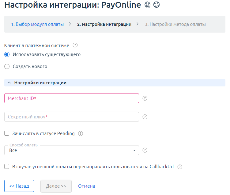Open the Способ оплаты dropdown
Screen dimensions: 230x195
click(x=72, y=150)
